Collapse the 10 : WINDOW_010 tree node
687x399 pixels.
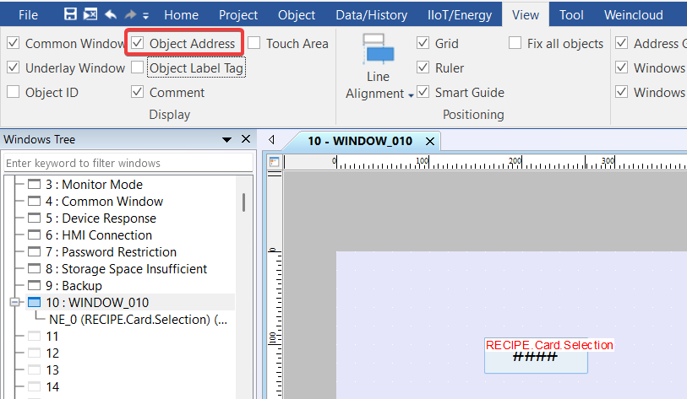coord(14,302)
